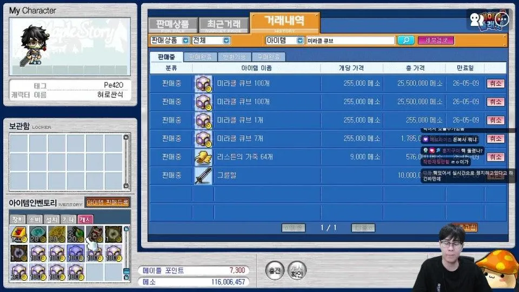This screenshot has height=292, width=519.
Task: Click the leather icon of 리스튼의 가죽 64개
Action: coord(203,157)
